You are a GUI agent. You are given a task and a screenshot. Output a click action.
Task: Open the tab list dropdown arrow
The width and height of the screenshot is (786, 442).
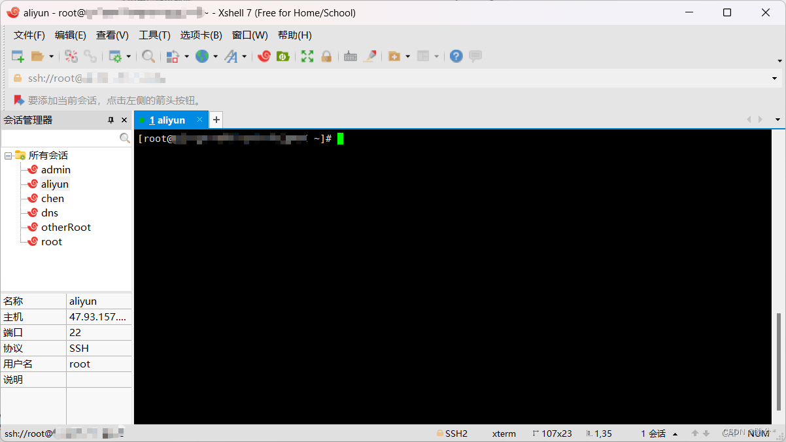pyautogui.click(x=777, y=120)
